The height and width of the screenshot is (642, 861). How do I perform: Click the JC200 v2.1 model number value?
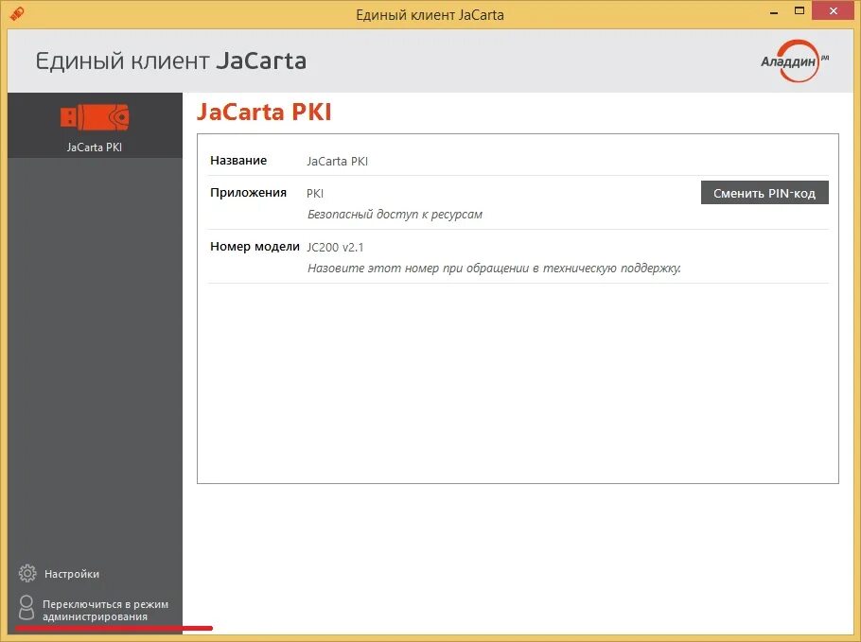pos(335,248)
